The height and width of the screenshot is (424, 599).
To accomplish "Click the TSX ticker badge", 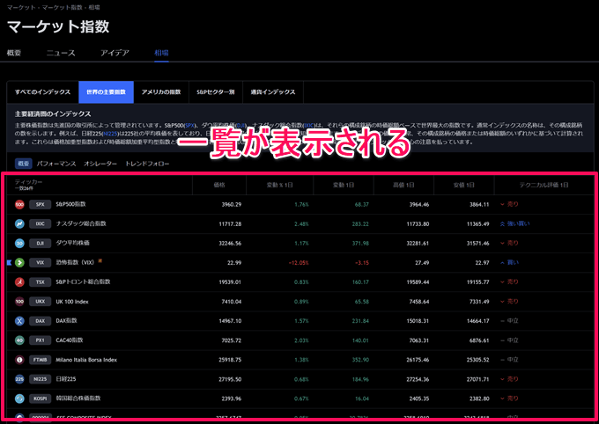I will [41, 282].
